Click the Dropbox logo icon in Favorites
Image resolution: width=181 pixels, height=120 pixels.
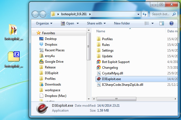(41, 44)
